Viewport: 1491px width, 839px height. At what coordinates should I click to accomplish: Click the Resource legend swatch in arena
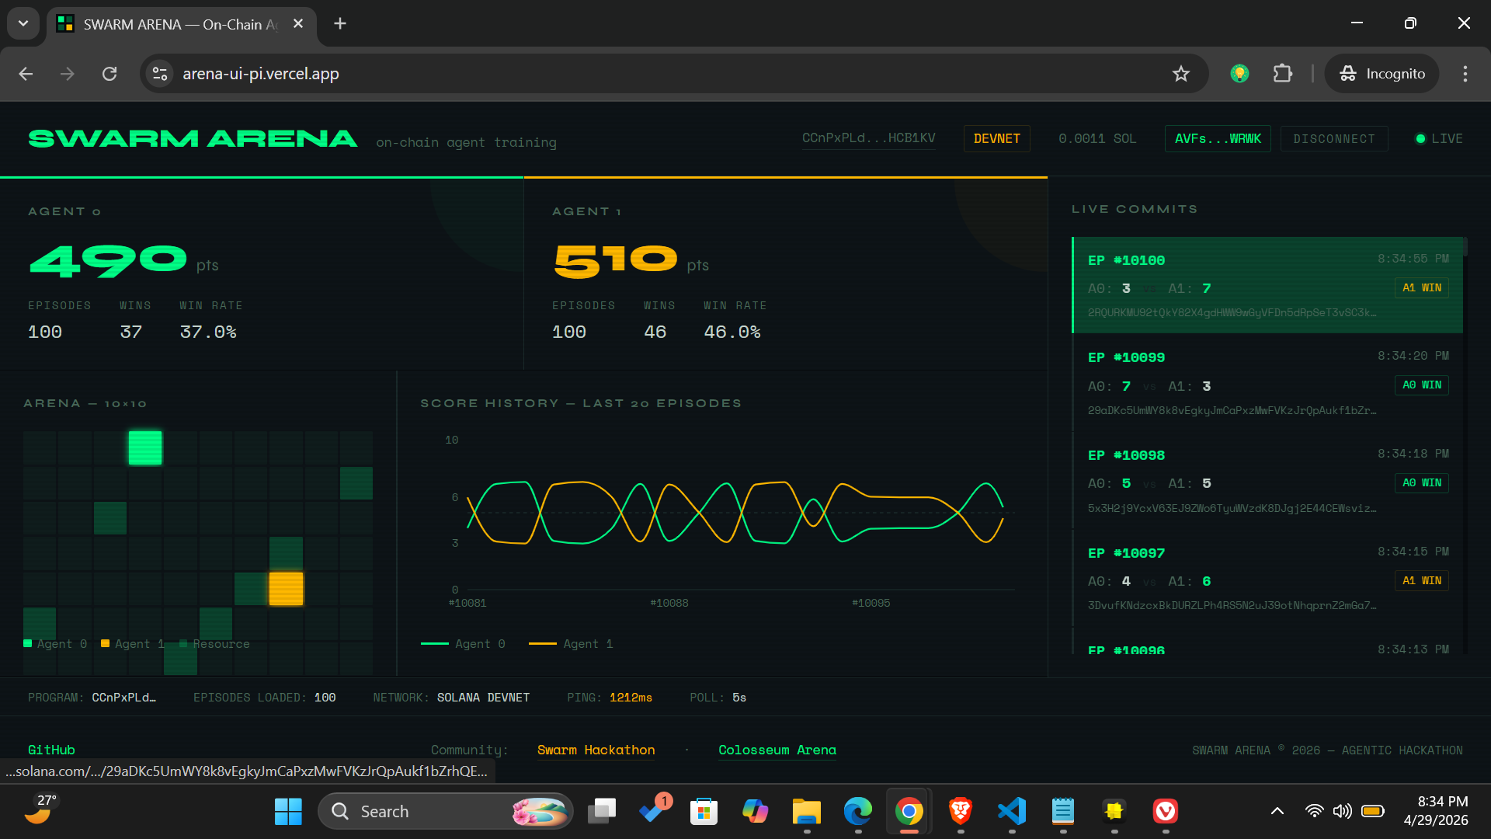coord(183,643)
